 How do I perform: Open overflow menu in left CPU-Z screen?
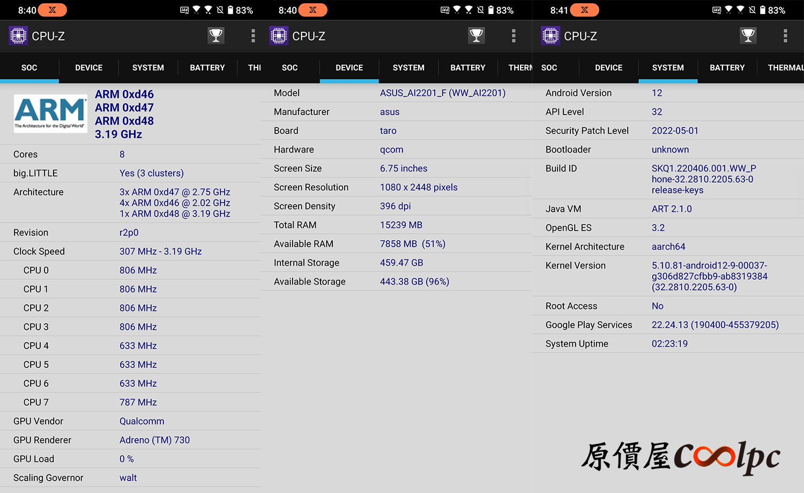(253, 36)
